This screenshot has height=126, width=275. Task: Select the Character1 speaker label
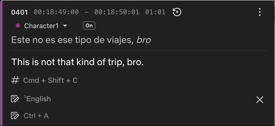[41, 26]
